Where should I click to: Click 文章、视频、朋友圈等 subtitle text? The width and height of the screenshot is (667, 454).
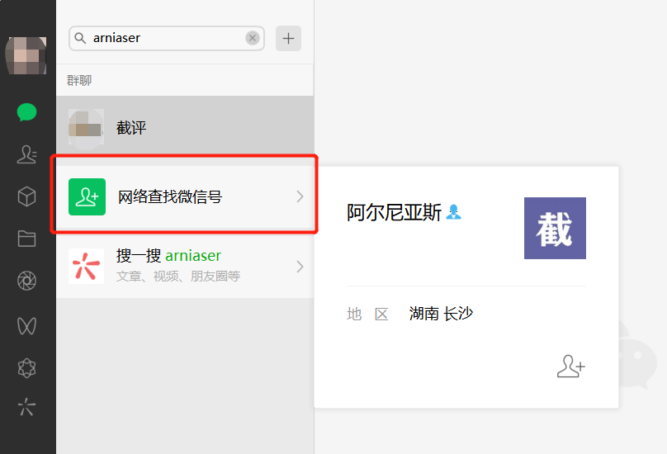(x=178, y=277)
